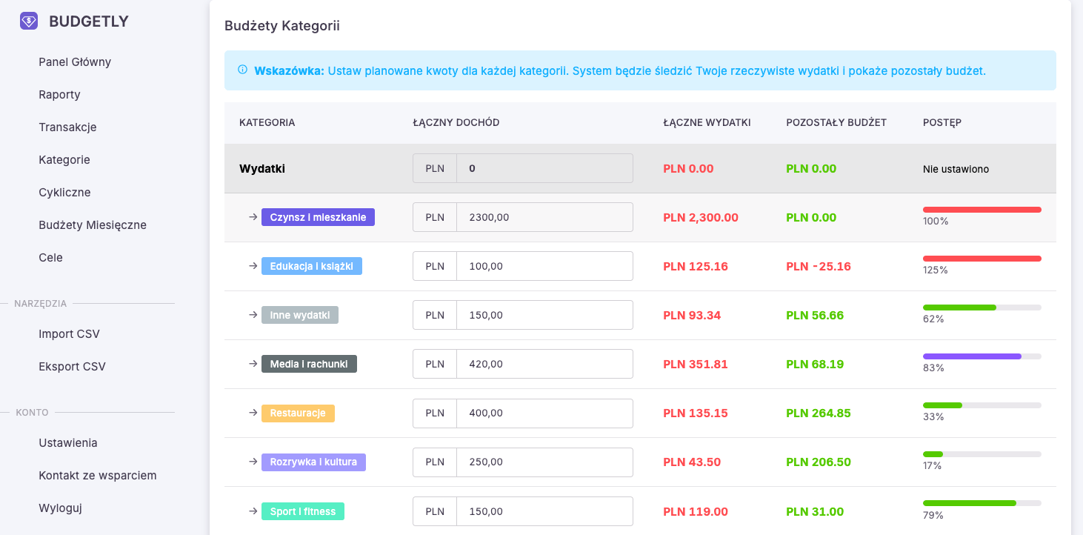1083x535 pixels.
Task: Click the Restauracje category tag
Action: click(298, 413)
